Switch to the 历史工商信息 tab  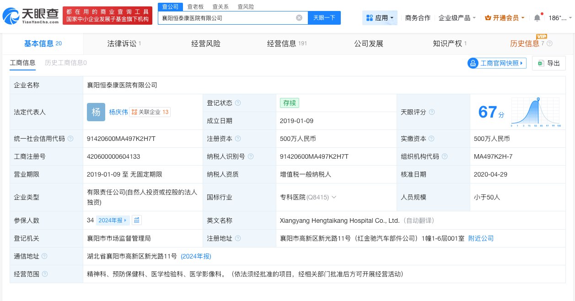coord(65,63)
